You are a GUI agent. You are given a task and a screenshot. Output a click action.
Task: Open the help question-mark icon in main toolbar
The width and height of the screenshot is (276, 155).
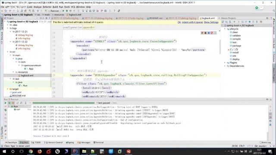(x=114, y=11)
